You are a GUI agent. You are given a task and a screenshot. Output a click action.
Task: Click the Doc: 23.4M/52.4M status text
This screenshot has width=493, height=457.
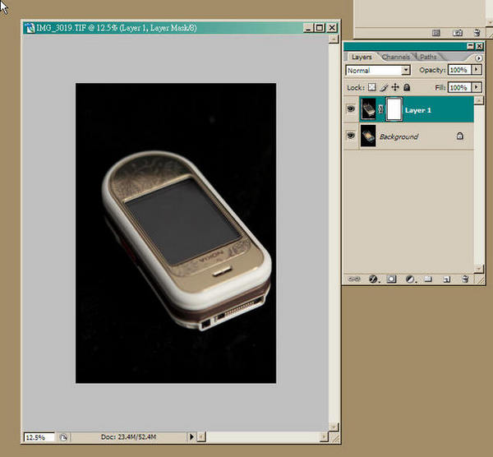click(x=129, y=437)
